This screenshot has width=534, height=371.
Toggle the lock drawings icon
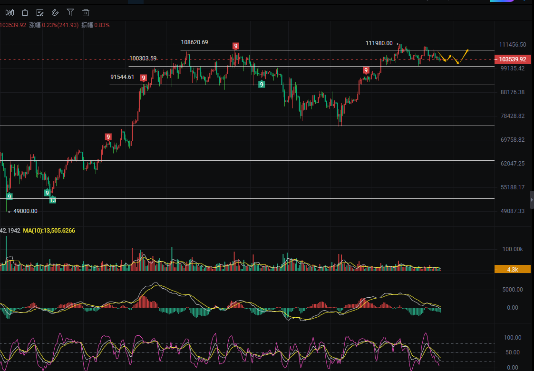(x=25, y=13)
